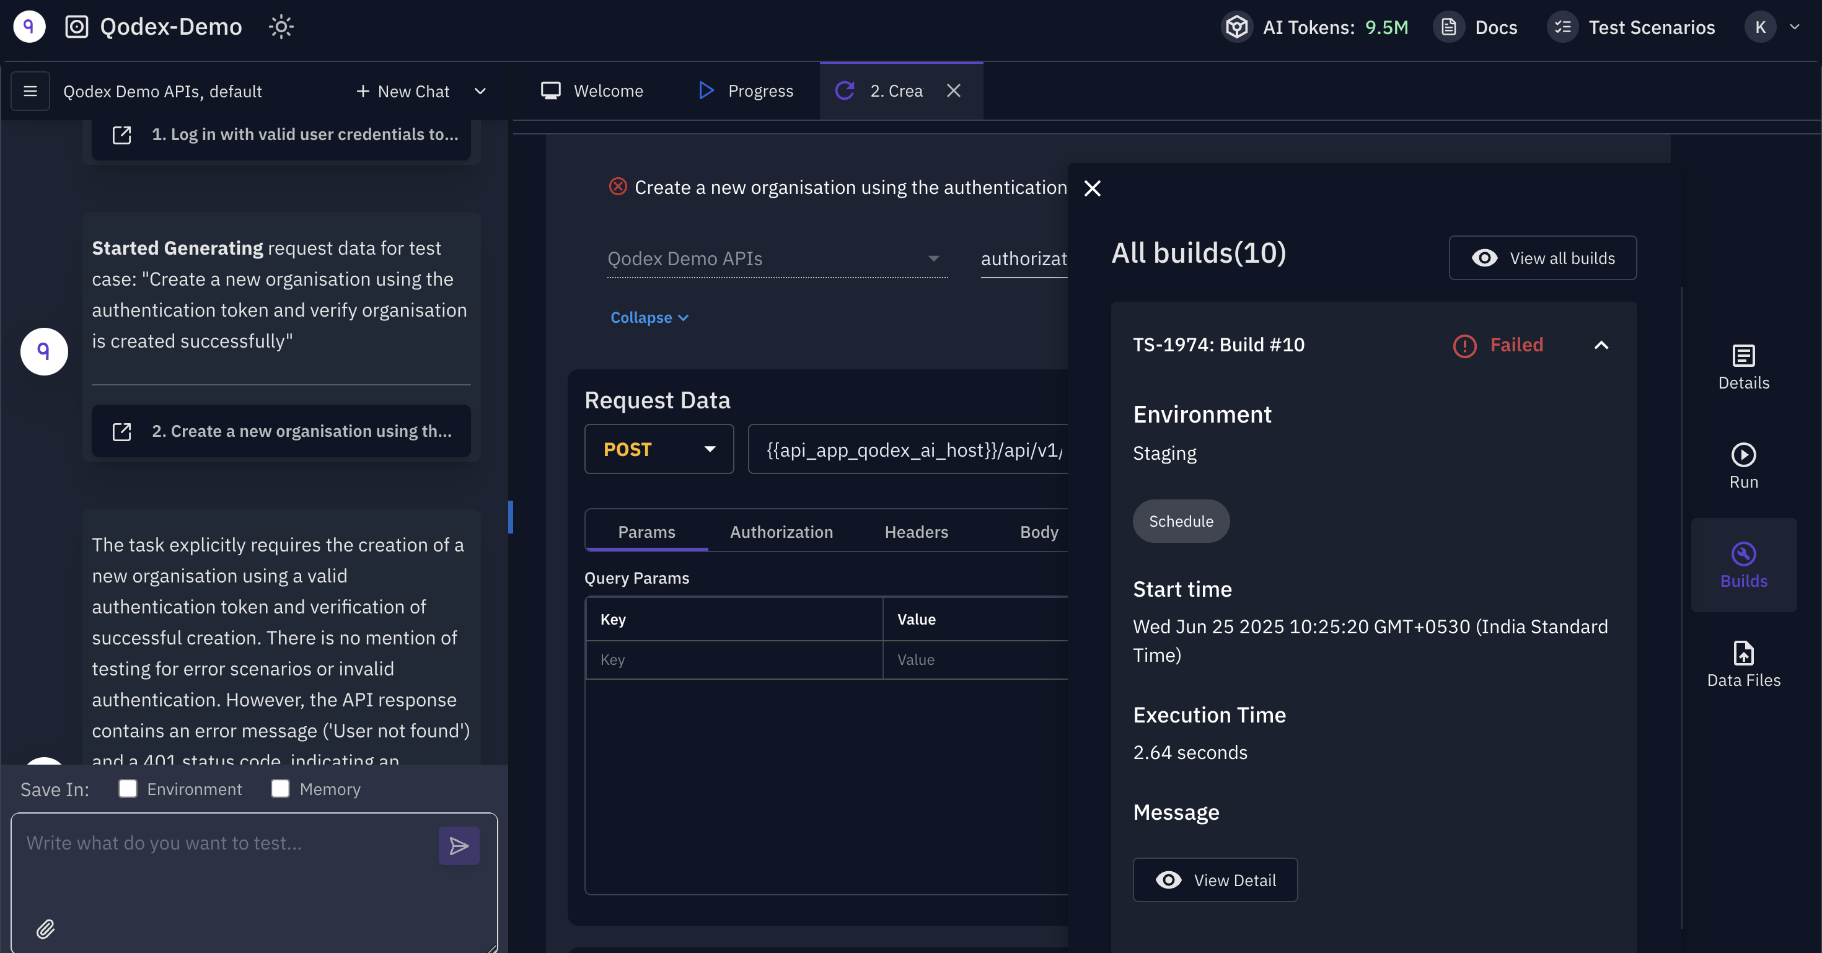Enable the Memory save checkbox

(x=280, y=788)
